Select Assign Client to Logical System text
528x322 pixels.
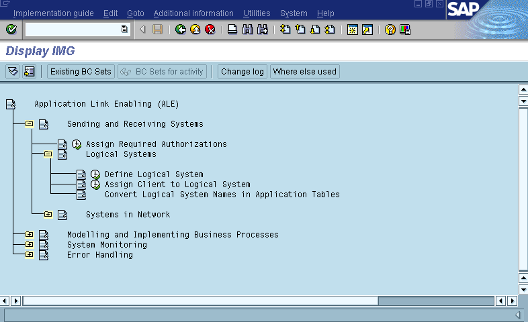pos(177,184)
